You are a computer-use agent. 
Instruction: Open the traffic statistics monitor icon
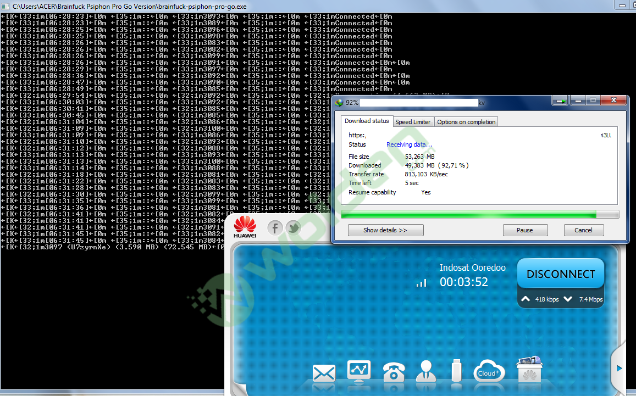[x=359, y=371]
